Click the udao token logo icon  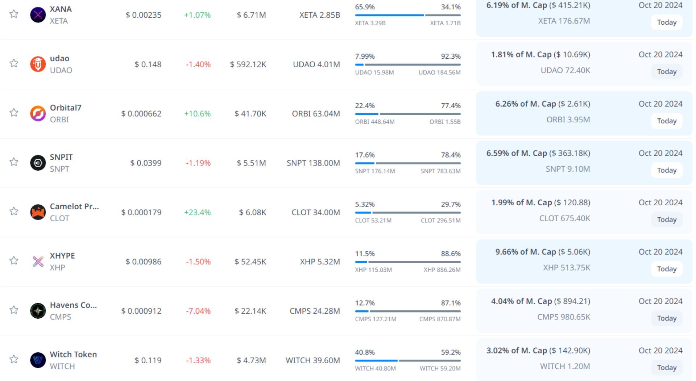[x=38, y=64]
